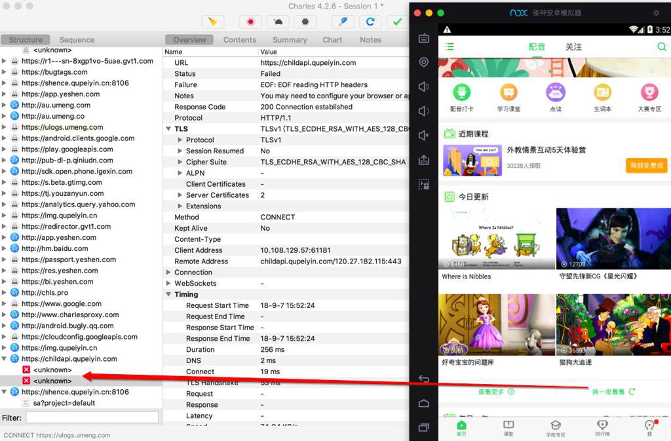This screenshot has width=671, height=441.
Task: Open the 外教情景互动5天体验营 course card
Action: (554, 161)
